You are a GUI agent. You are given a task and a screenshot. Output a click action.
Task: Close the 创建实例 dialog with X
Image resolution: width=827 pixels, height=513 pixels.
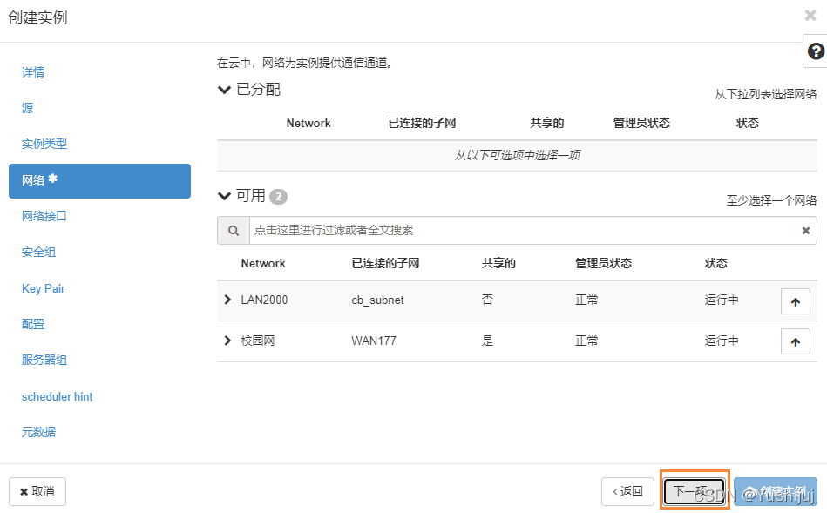(x=810, y=16)
